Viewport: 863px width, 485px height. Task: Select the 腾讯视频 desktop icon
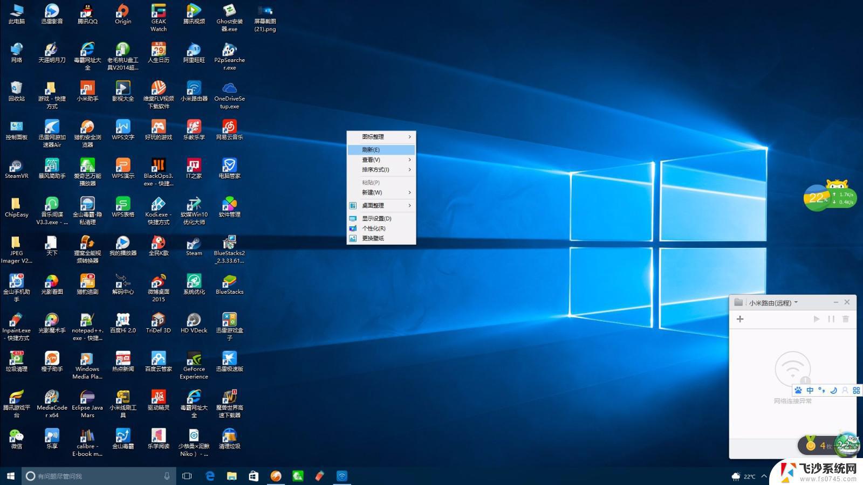(x=194, y=14)
